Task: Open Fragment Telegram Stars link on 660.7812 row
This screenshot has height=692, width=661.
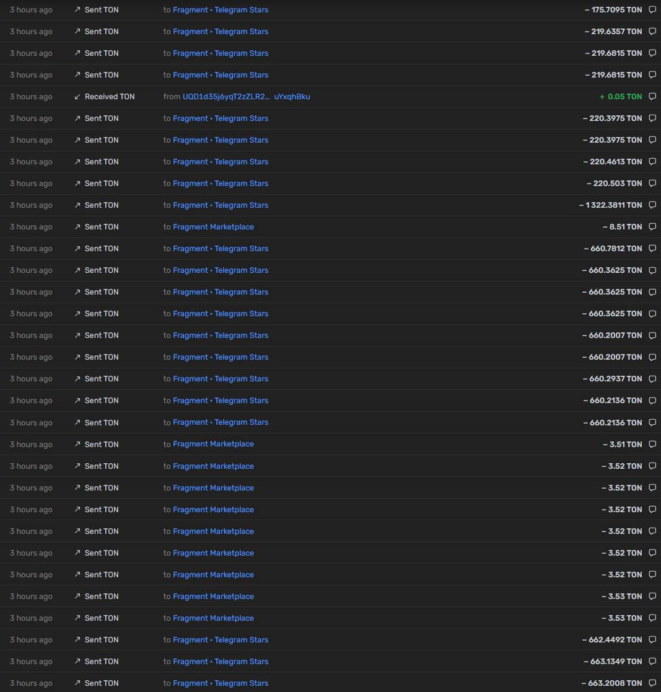Action: [x=221, y=249]
